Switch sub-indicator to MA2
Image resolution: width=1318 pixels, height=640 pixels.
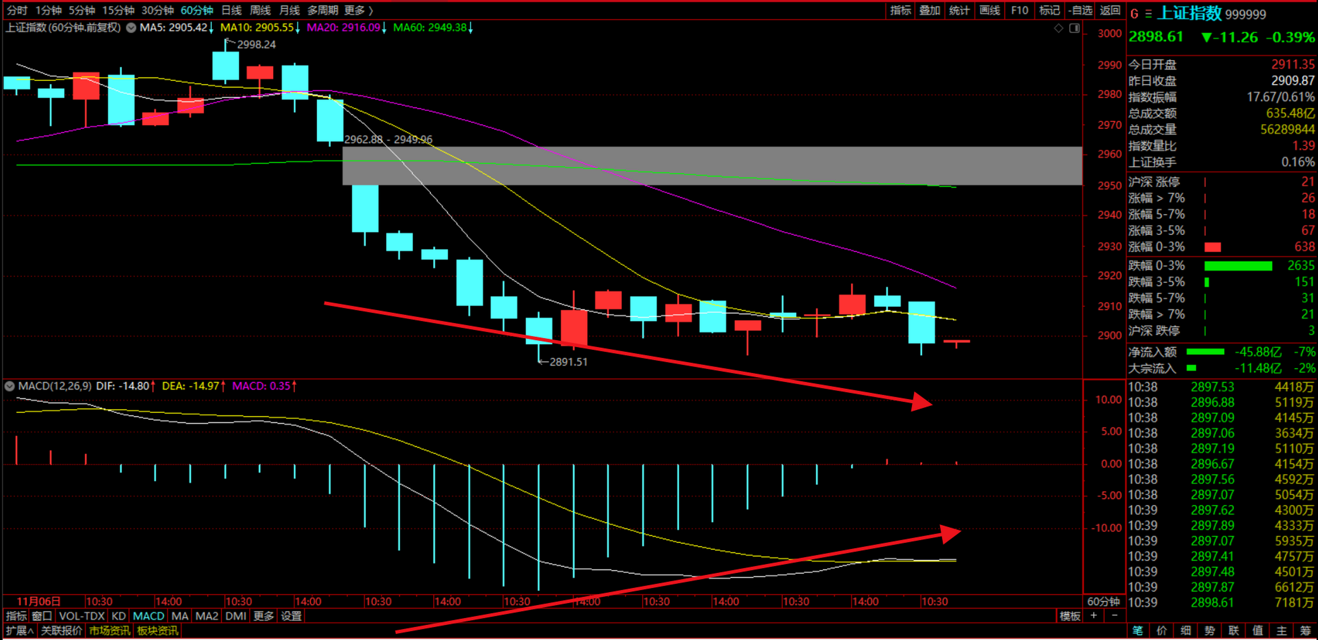click(x=207, y=616)
